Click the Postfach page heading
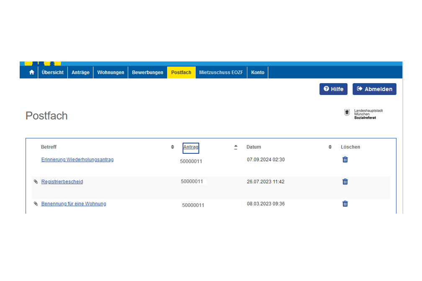This screenshot has width=422, height=281. click(46, 116)
